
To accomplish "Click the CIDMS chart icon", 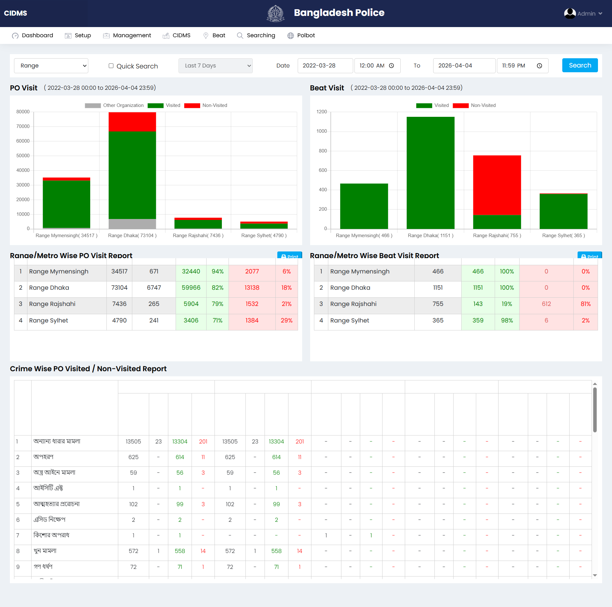I will coord(166,36).
